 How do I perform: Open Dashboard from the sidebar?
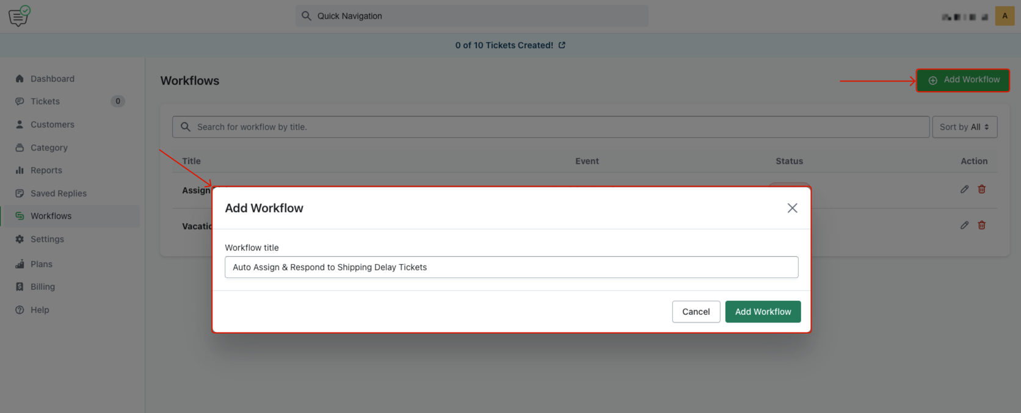(x=53, y=79)
